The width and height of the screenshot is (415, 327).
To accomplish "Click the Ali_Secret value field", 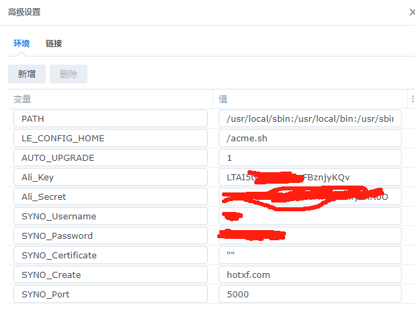I will [x=309, y=197].
